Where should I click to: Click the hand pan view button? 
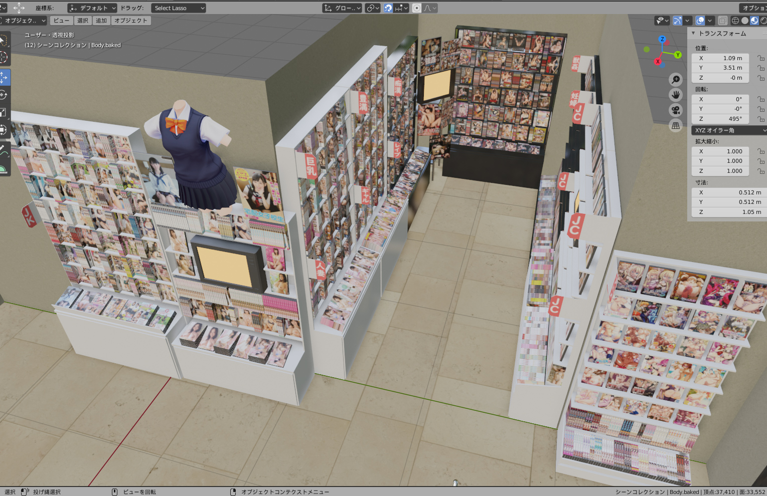(676, 95)
